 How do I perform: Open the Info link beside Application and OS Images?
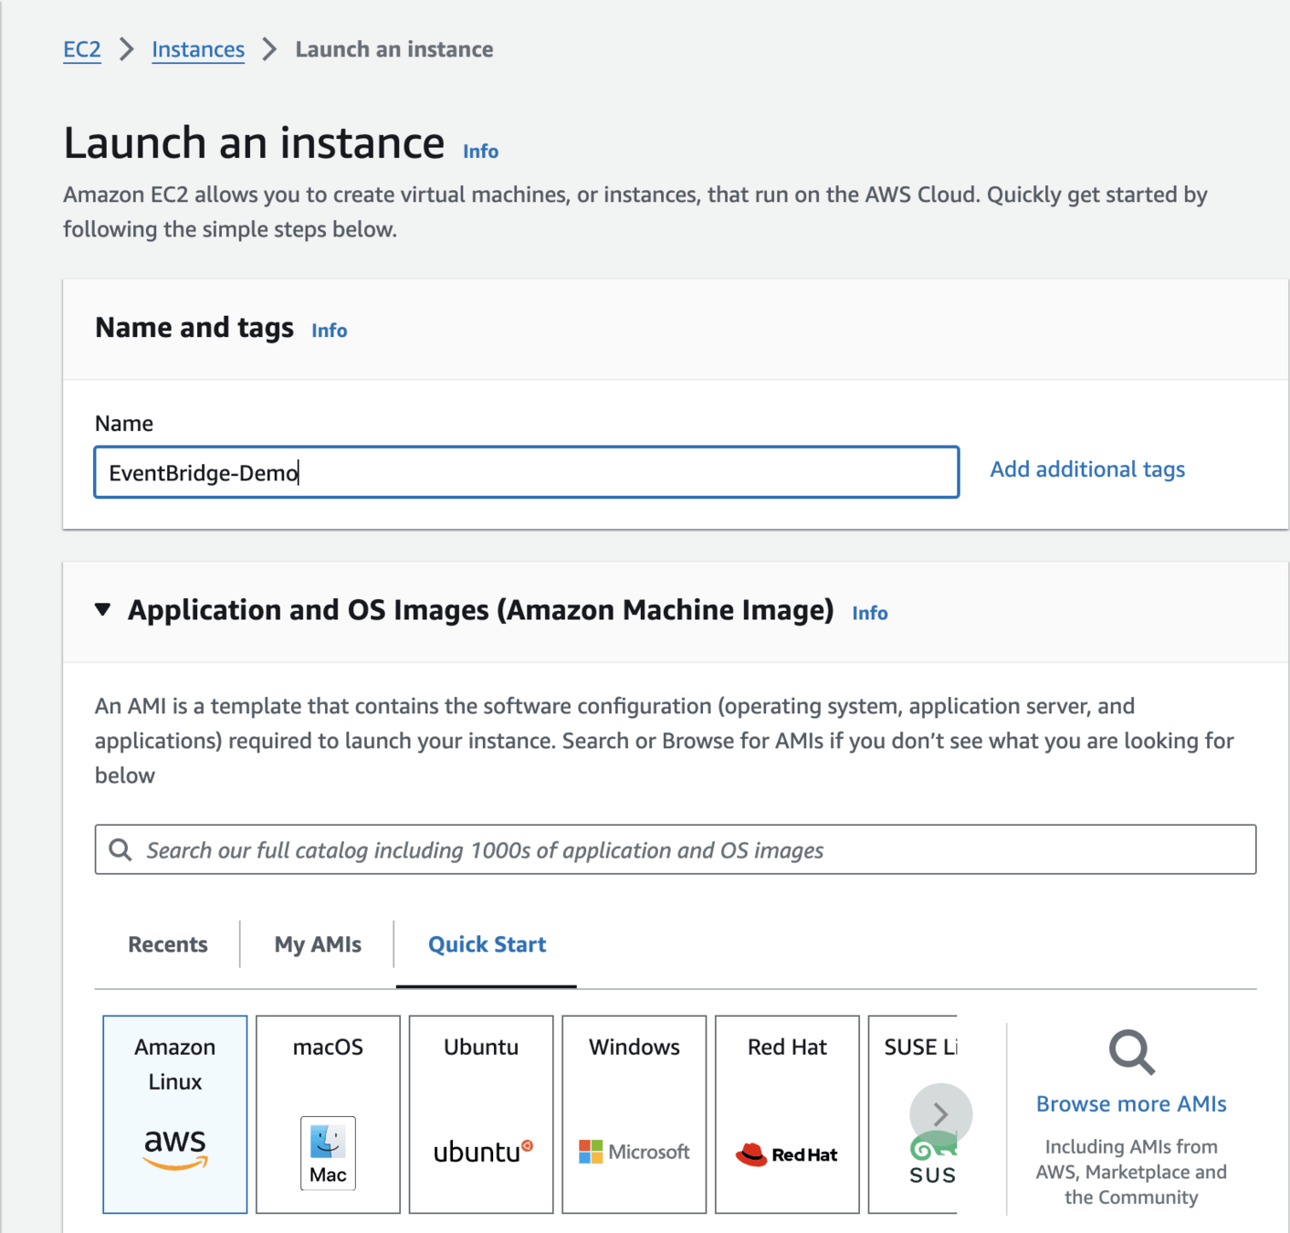(870, 613)
